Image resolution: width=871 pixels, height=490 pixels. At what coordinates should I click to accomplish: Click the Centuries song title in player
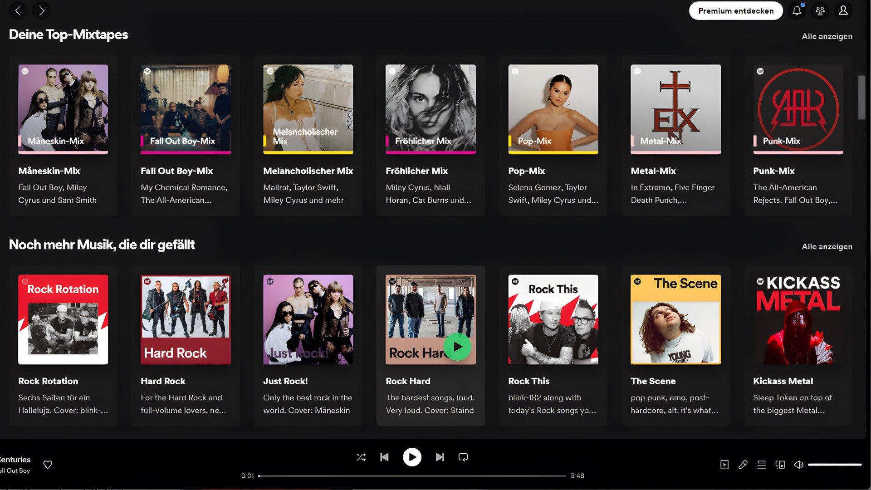pyautogui.click(x=15, y=460)
